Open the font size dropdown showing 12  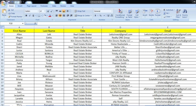[x=45, y=11]
